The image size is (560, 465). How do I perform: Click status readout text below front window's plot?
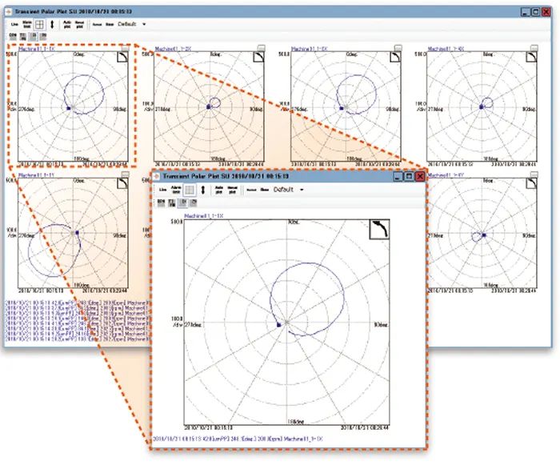coord(238,439)
